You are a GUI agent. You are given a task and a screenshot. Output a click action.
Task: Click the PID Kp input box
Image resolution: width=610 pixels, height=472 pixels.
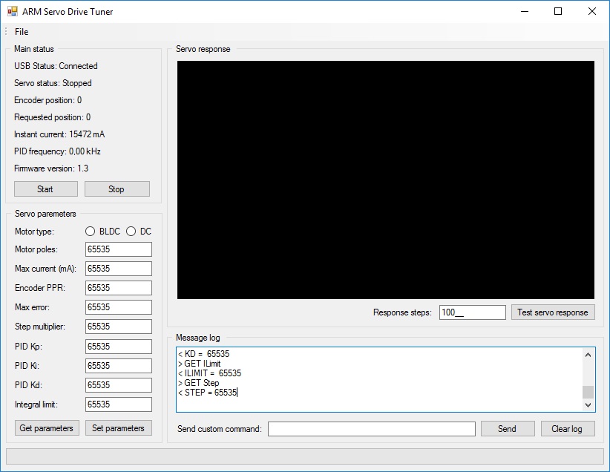click(119, 347)
